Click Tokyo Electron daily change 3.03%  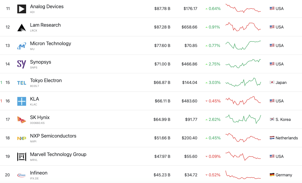(x=213, y=82)
